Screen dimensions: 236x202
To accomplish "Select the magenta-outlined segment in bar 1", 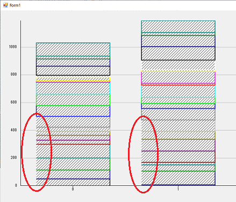I will coord(178,77).
